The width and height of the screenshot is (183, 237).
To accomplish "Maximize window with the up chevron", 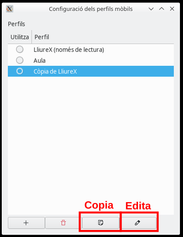I will (162, 9).
